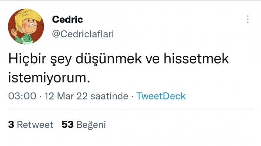Open the @Cedriclaflari handle profile
This screenshot has height=146, width=261.
(x=83, y=34)
